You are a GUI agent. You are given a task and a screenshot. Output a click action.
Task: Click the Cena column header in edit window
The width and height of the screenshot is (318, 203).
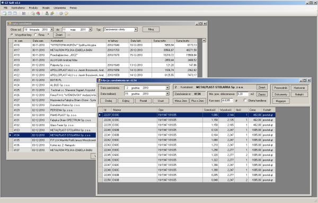click(x=255, y=110)
